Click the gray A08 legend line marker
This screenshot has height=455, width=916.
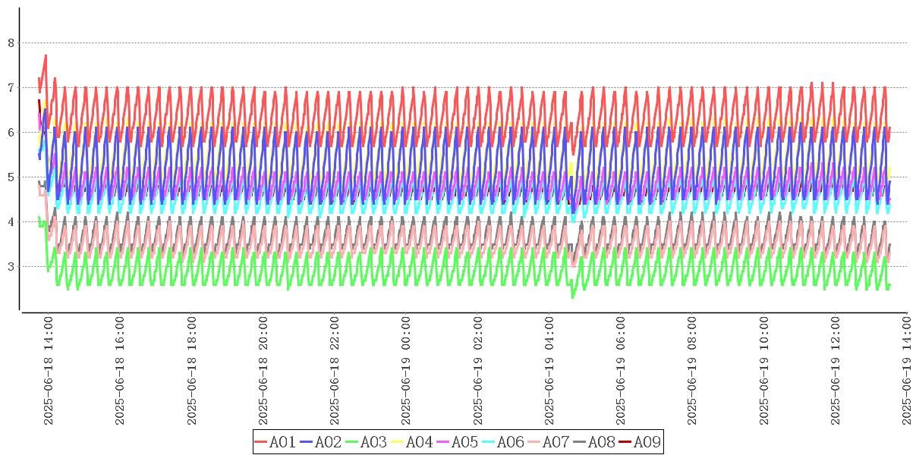[579, 442]
